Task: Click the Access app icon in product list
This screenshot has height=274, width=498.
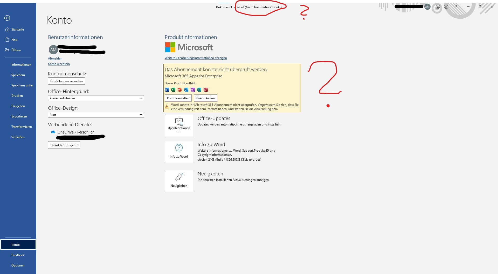Action: (x=206, y=90)
